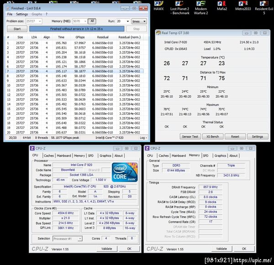Open About tab in right CPU-Z
The height and width of the screenshot is (265, 274).
point(233,156)
